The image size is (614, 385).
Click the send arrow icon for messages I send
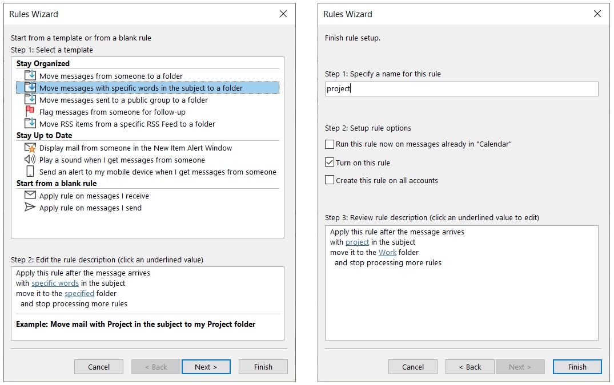point(33,207)
